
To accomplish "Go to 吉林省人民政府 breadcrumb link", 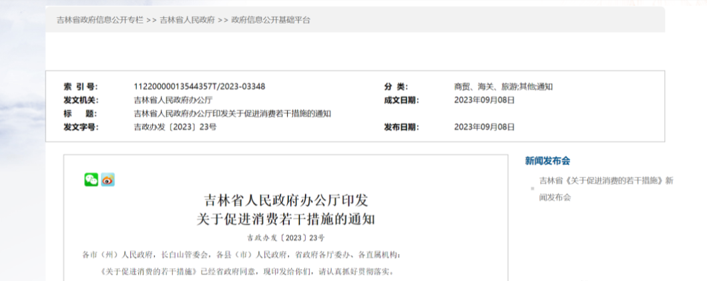I will pos(187,20).
